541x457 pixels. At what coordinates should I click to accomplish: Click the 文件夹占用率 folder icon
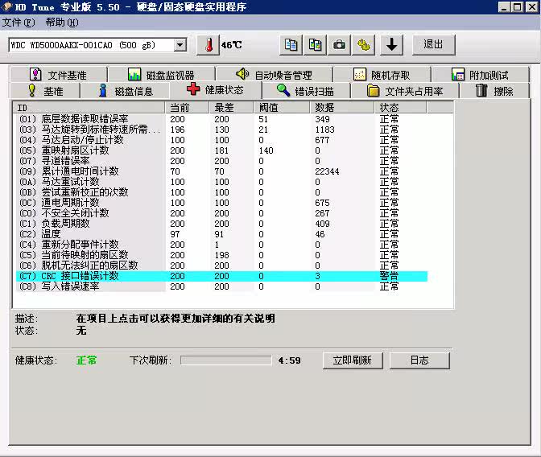coord(373,91)
